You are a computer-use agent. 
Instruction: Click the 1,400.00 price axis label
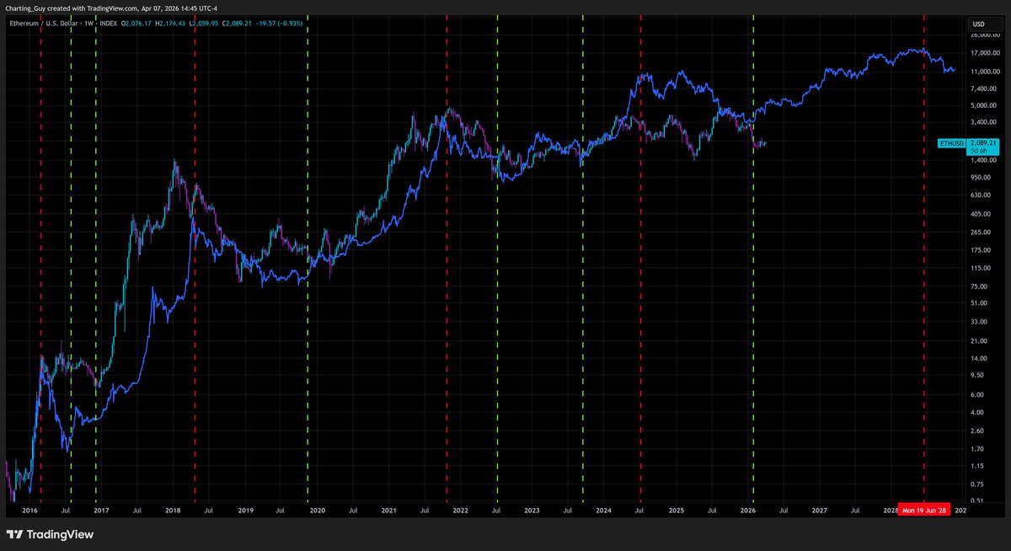click(x=984, y=160)
